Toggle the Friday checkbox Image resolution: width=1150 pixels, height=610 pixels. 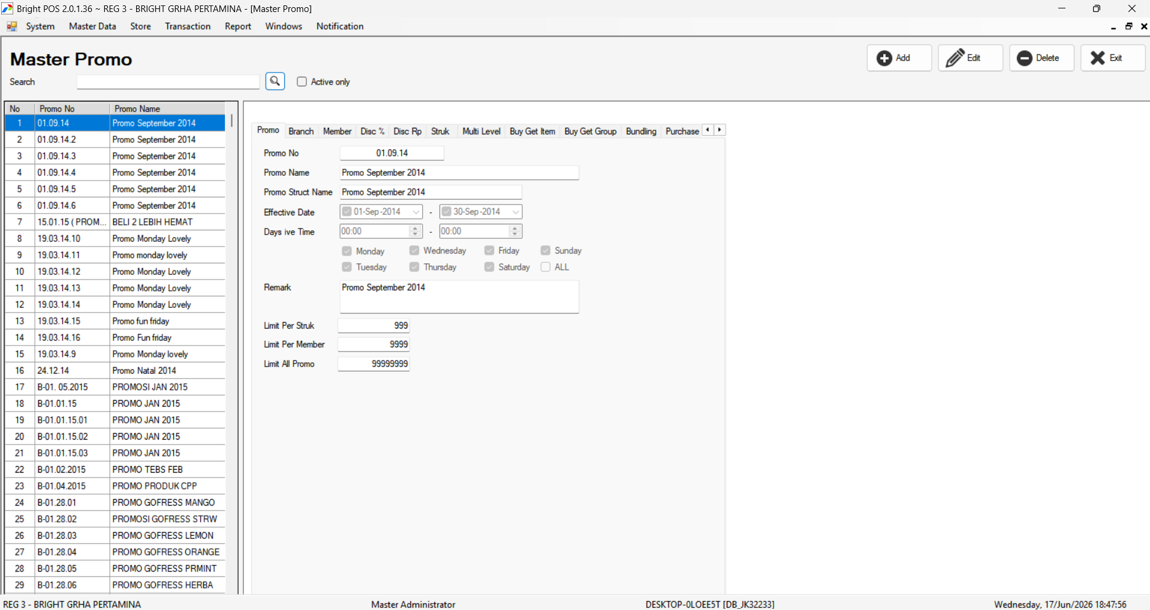(x=489, y=250)
